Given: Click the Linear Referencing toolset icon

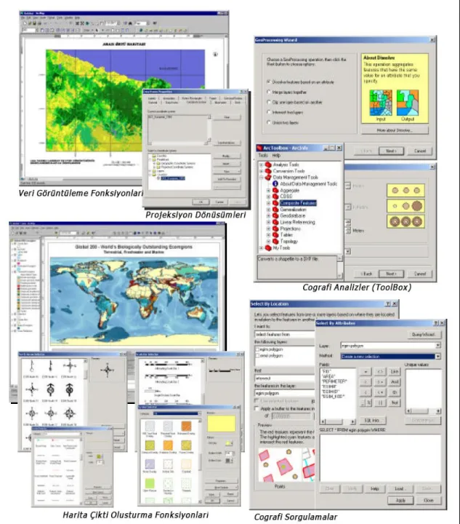Looking at the screenshot, I should [275, 222].
